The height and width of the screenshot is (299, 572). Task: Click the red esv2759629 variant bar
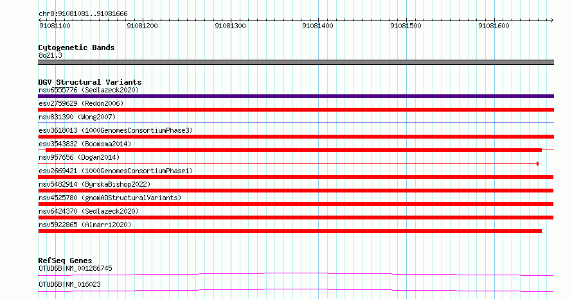(296, 110)
